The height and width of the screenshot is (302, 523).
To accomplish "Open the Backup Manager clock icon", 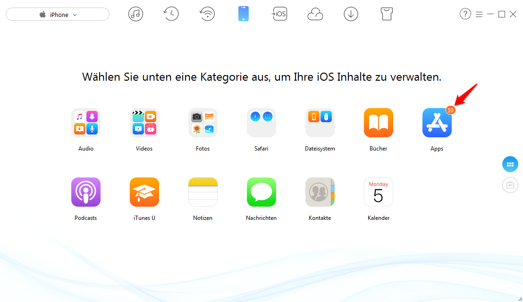I will point(171,14).
